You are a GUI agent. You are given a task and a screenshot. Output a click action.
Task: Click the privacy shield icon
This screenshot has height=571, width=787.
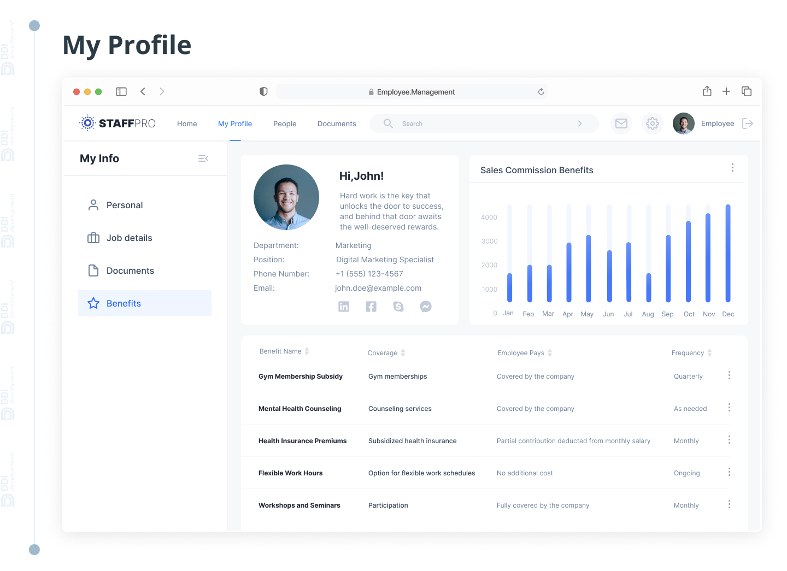(x=263, y=91)
